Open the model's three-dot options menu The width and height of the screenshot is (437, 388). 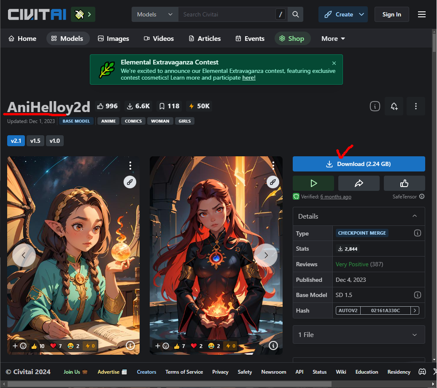pyautogui.click(x=416, y=106)
